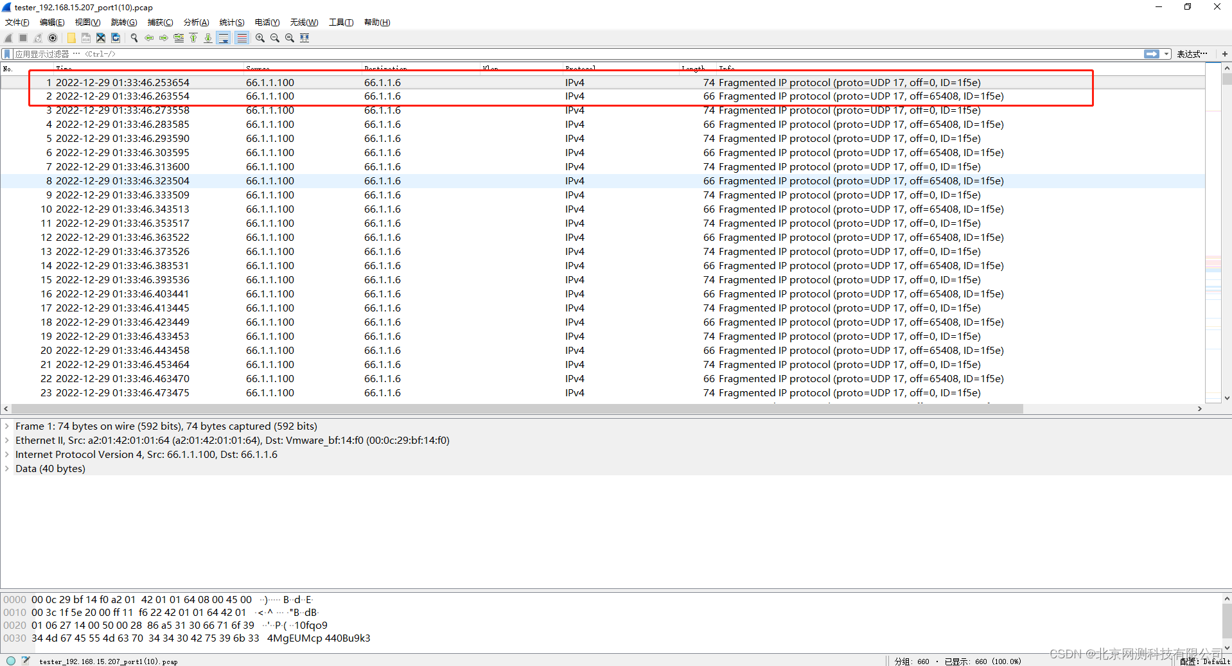This screenshot has height=666, width=1232.
Task: Expand the Frame 1 details tree
Action: tap(6, 426)
